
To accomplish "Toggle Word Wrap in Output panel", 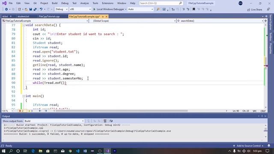I will point(111,121).
